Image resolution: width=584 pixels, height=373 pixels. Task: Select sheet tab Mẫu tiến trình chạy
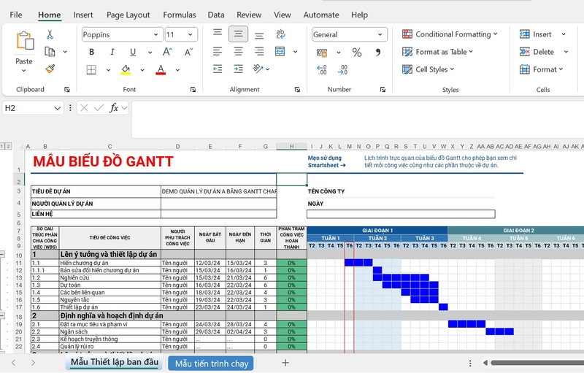pyautogui.click(x=211, y=364)
